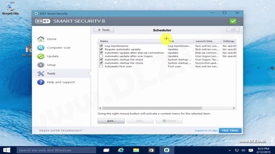
Task: Open Help and support section
Action: (61, 82)
